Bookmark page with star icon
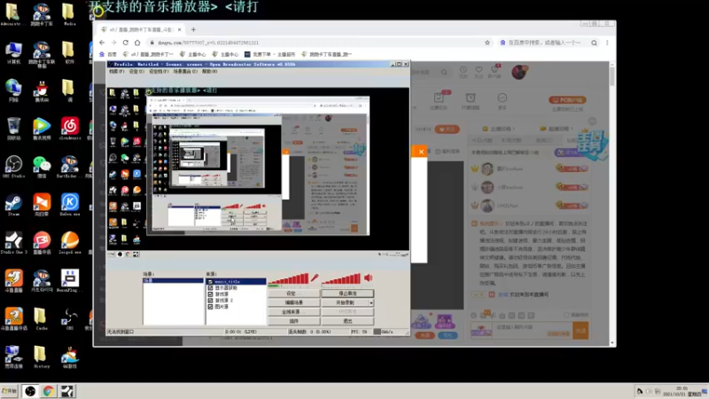709x399 pixels. point(487,43)
